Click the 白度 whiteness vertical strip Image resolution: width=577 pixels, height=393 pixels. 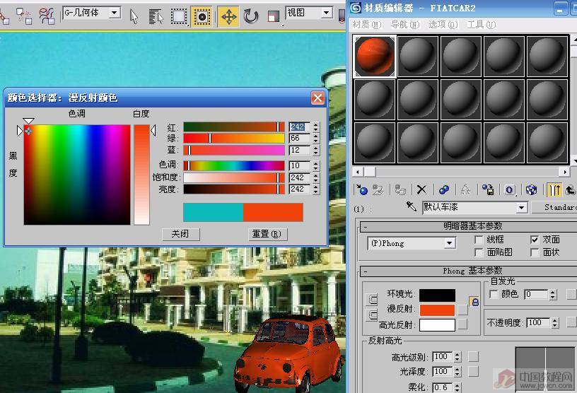141,175
